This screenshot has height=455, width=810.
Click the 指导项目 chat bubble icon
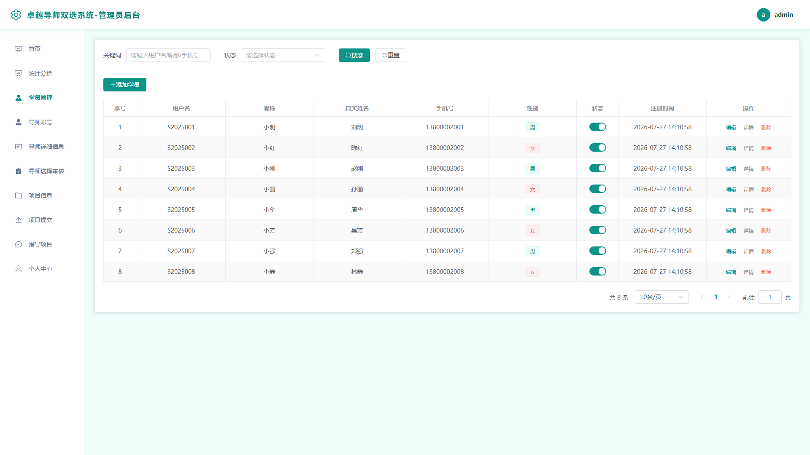(19, 244)
